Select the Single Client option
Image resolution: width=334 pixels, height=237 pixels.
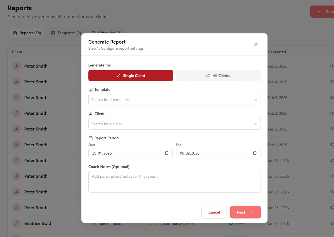pyautogui.click(x=131, y=76)
